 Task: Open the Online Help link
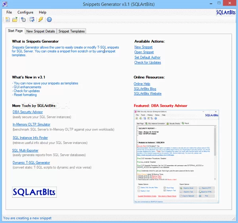(142, 84)
